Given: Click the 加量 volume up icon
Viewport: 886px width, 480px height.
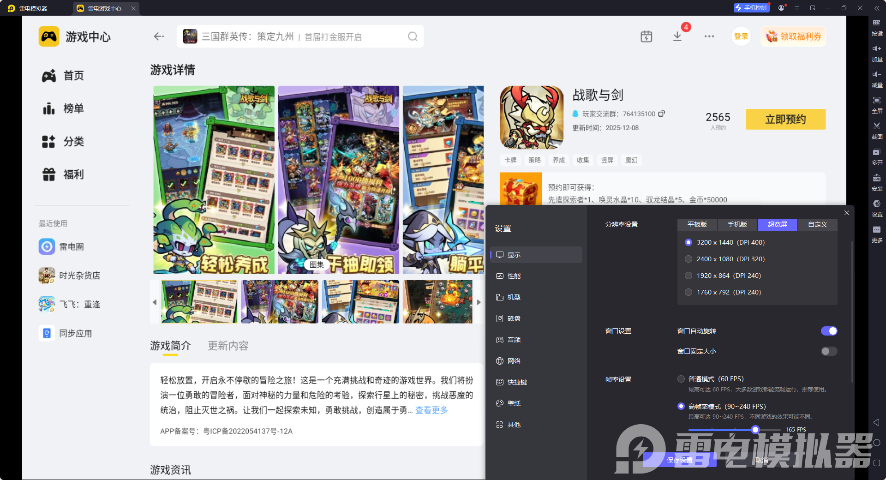Looking at the screenshot, I should [877, 53].
